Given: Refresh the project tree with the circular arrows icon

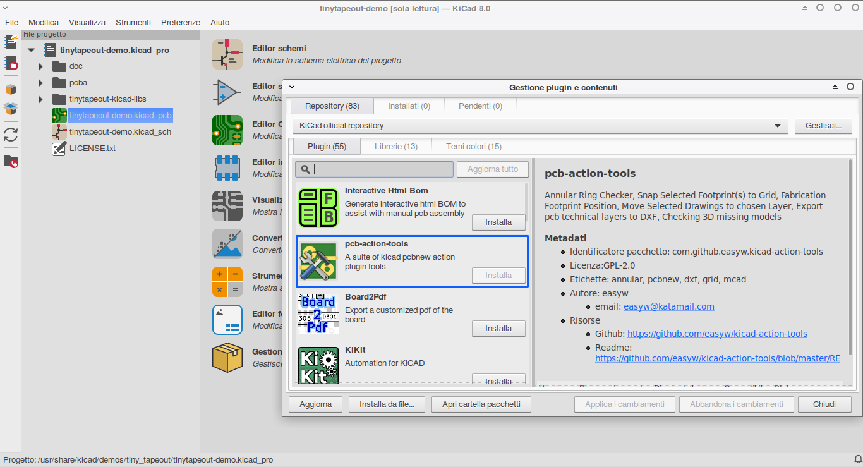Looking at the screenshot, I should point(11,135).
